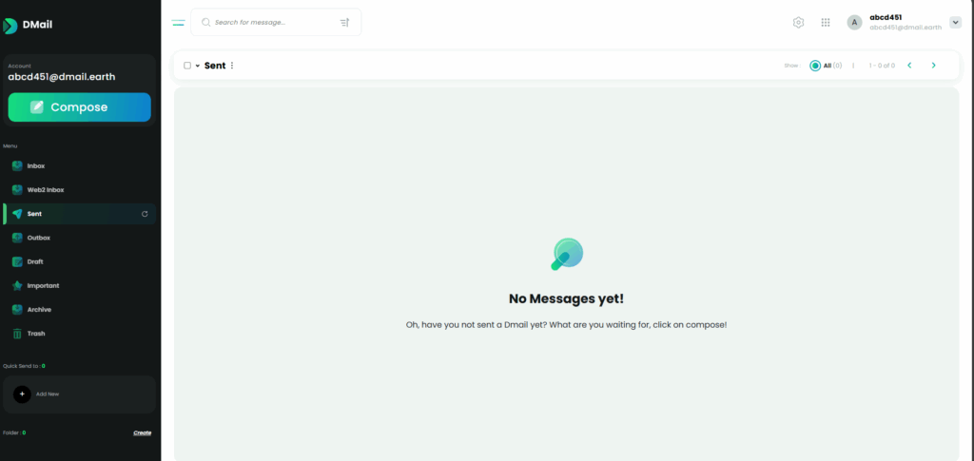Open settings gear icon
This screenshot has width=974, height=461.
[799, 22]
